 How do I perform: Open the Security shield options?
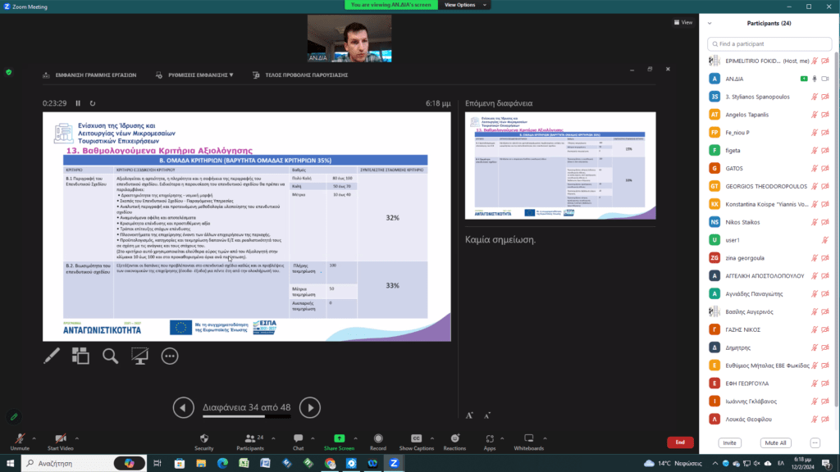coord(204,441)
